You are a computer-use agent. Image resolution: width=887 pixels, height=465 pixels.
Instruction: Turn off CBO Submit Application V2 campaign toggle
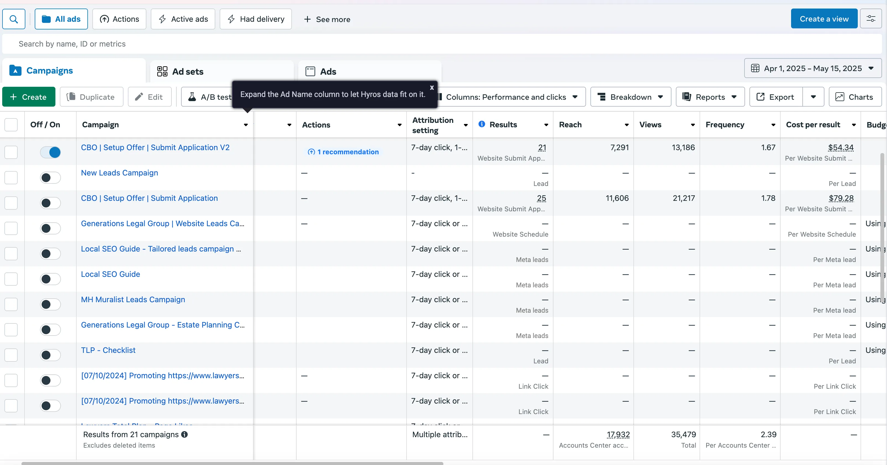coord(50,152)
